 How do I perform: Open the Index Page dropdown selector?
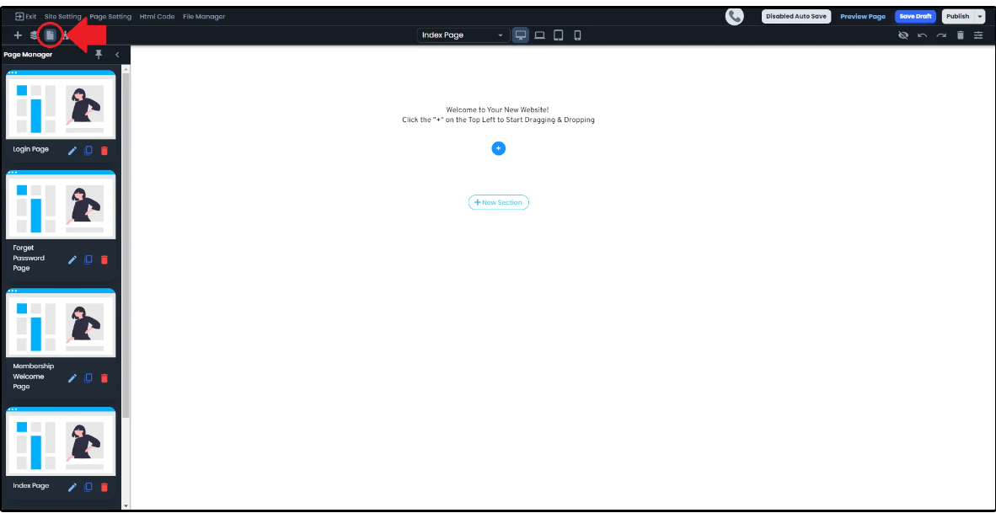click(463, 35)
